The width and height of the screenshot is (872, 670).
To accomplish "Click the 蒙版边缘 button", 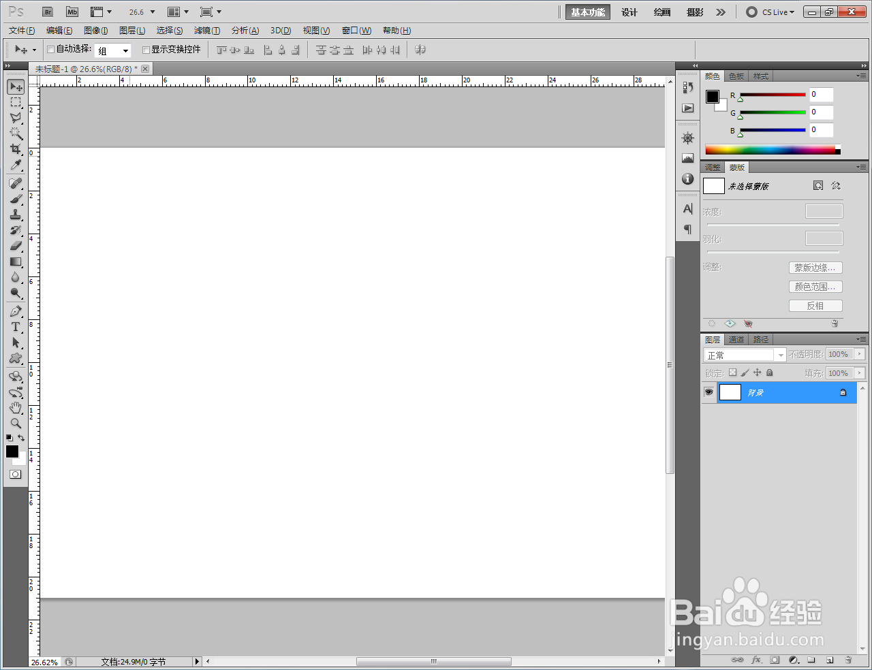I will click(815, 268).
